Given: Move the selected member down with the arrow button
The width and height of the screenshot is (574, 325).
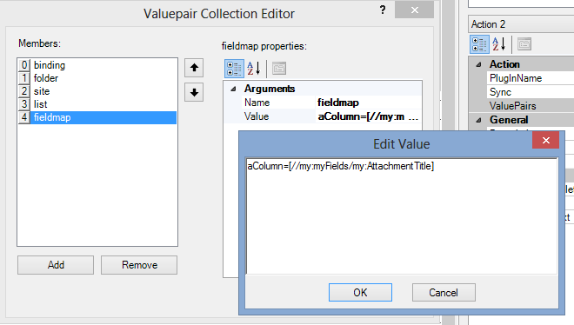Looking at the screenshot, I should point(194,92).
